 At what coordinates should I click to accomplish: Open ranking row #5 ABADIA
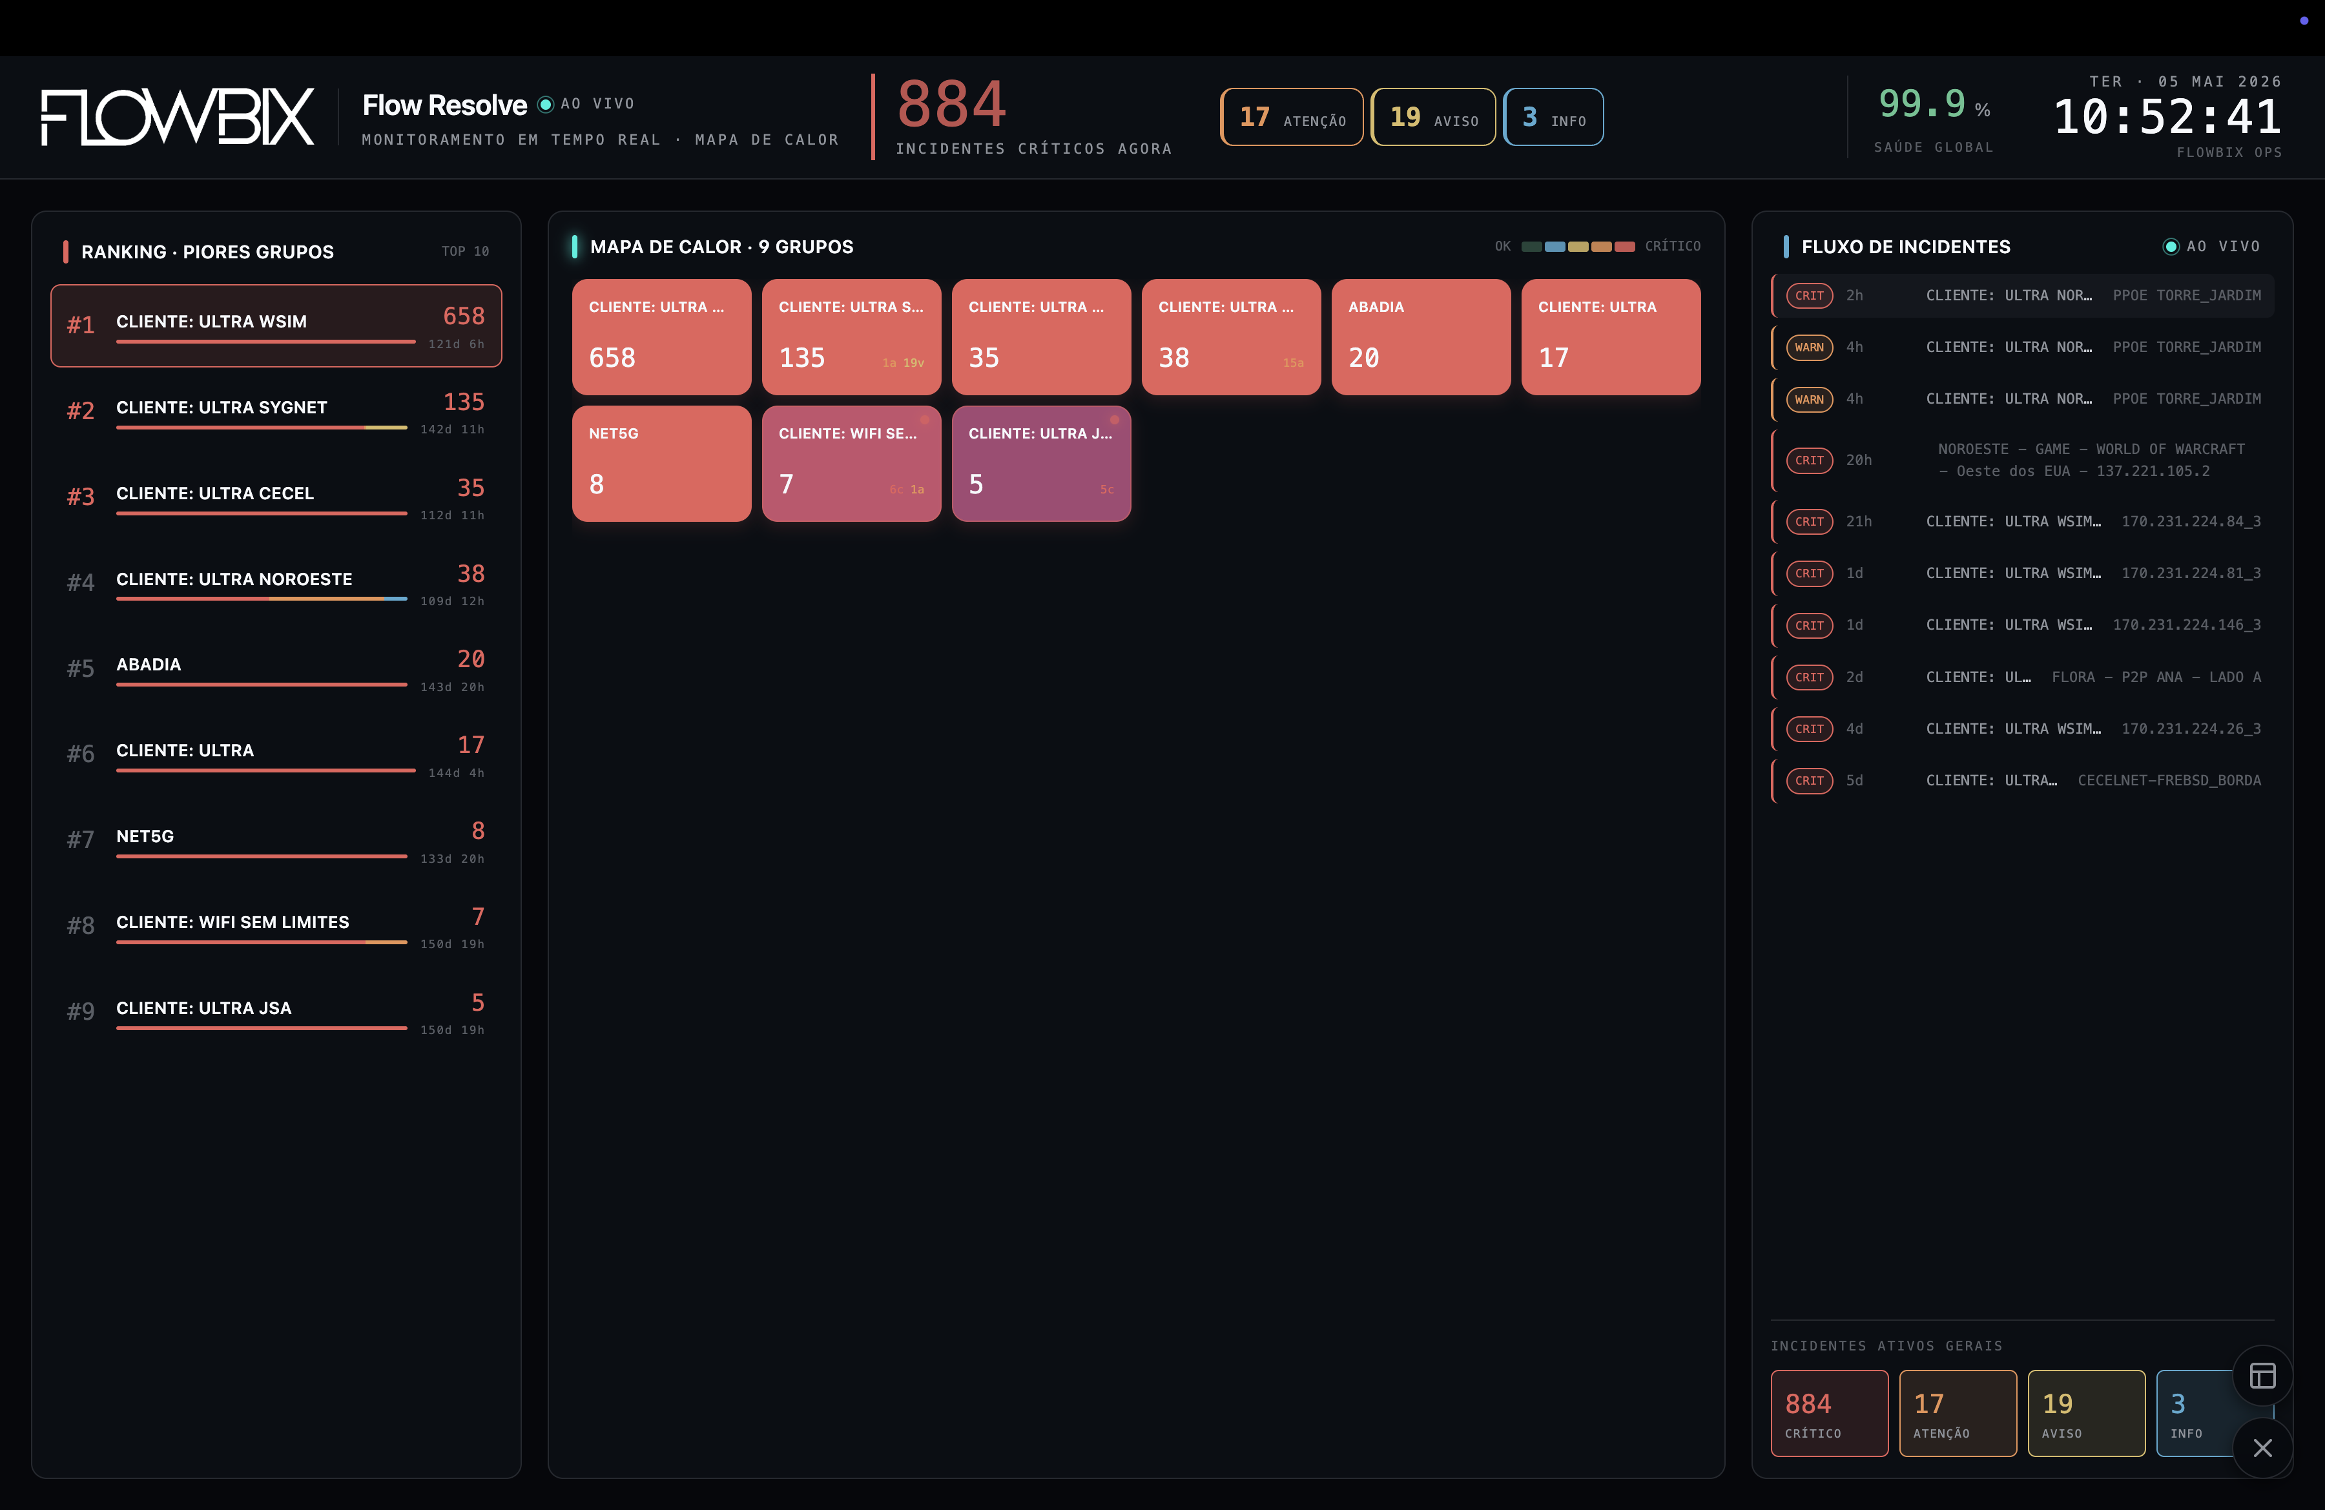[276, 669]
